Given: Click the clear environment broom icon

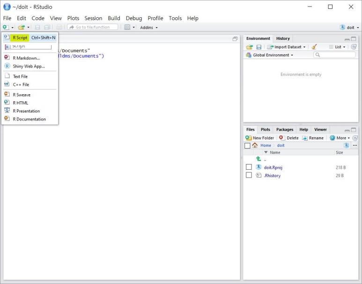Looking at the screenshot, I should (x=314, y=47).
